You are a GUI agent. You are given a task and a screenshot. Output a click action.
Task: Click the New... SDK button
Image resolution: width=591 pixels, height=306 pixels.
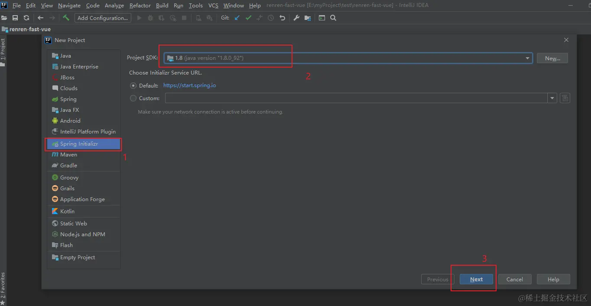pos(552,58)
